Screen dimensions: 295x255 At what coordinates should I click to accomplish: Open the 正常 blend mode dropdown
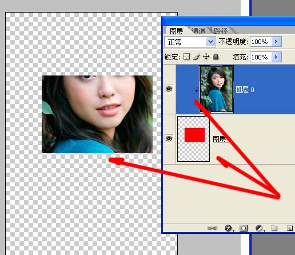(x=190, y=42)
